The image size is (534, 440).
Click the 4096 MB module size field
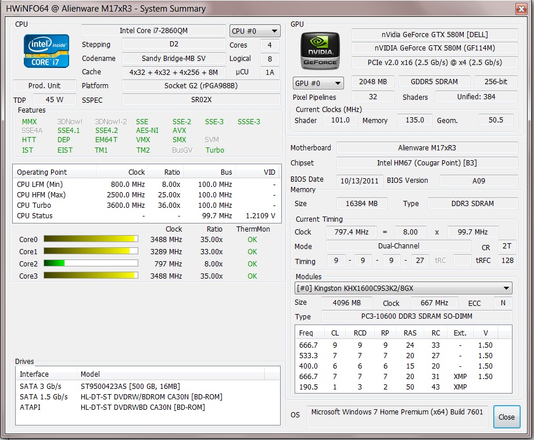click(x=347, y=302)
